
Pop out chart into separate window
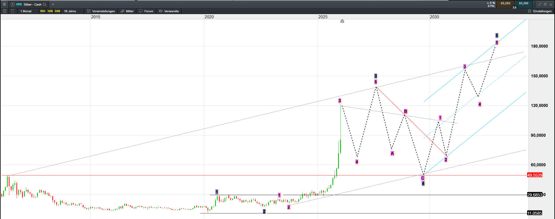click(545, 4)
